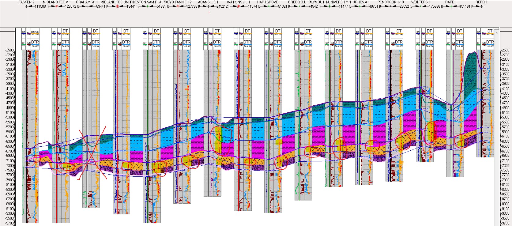Click the 11477 ft distance label
Image resolution: width=512 pixels, height=226 pixels.
point(345,6)
